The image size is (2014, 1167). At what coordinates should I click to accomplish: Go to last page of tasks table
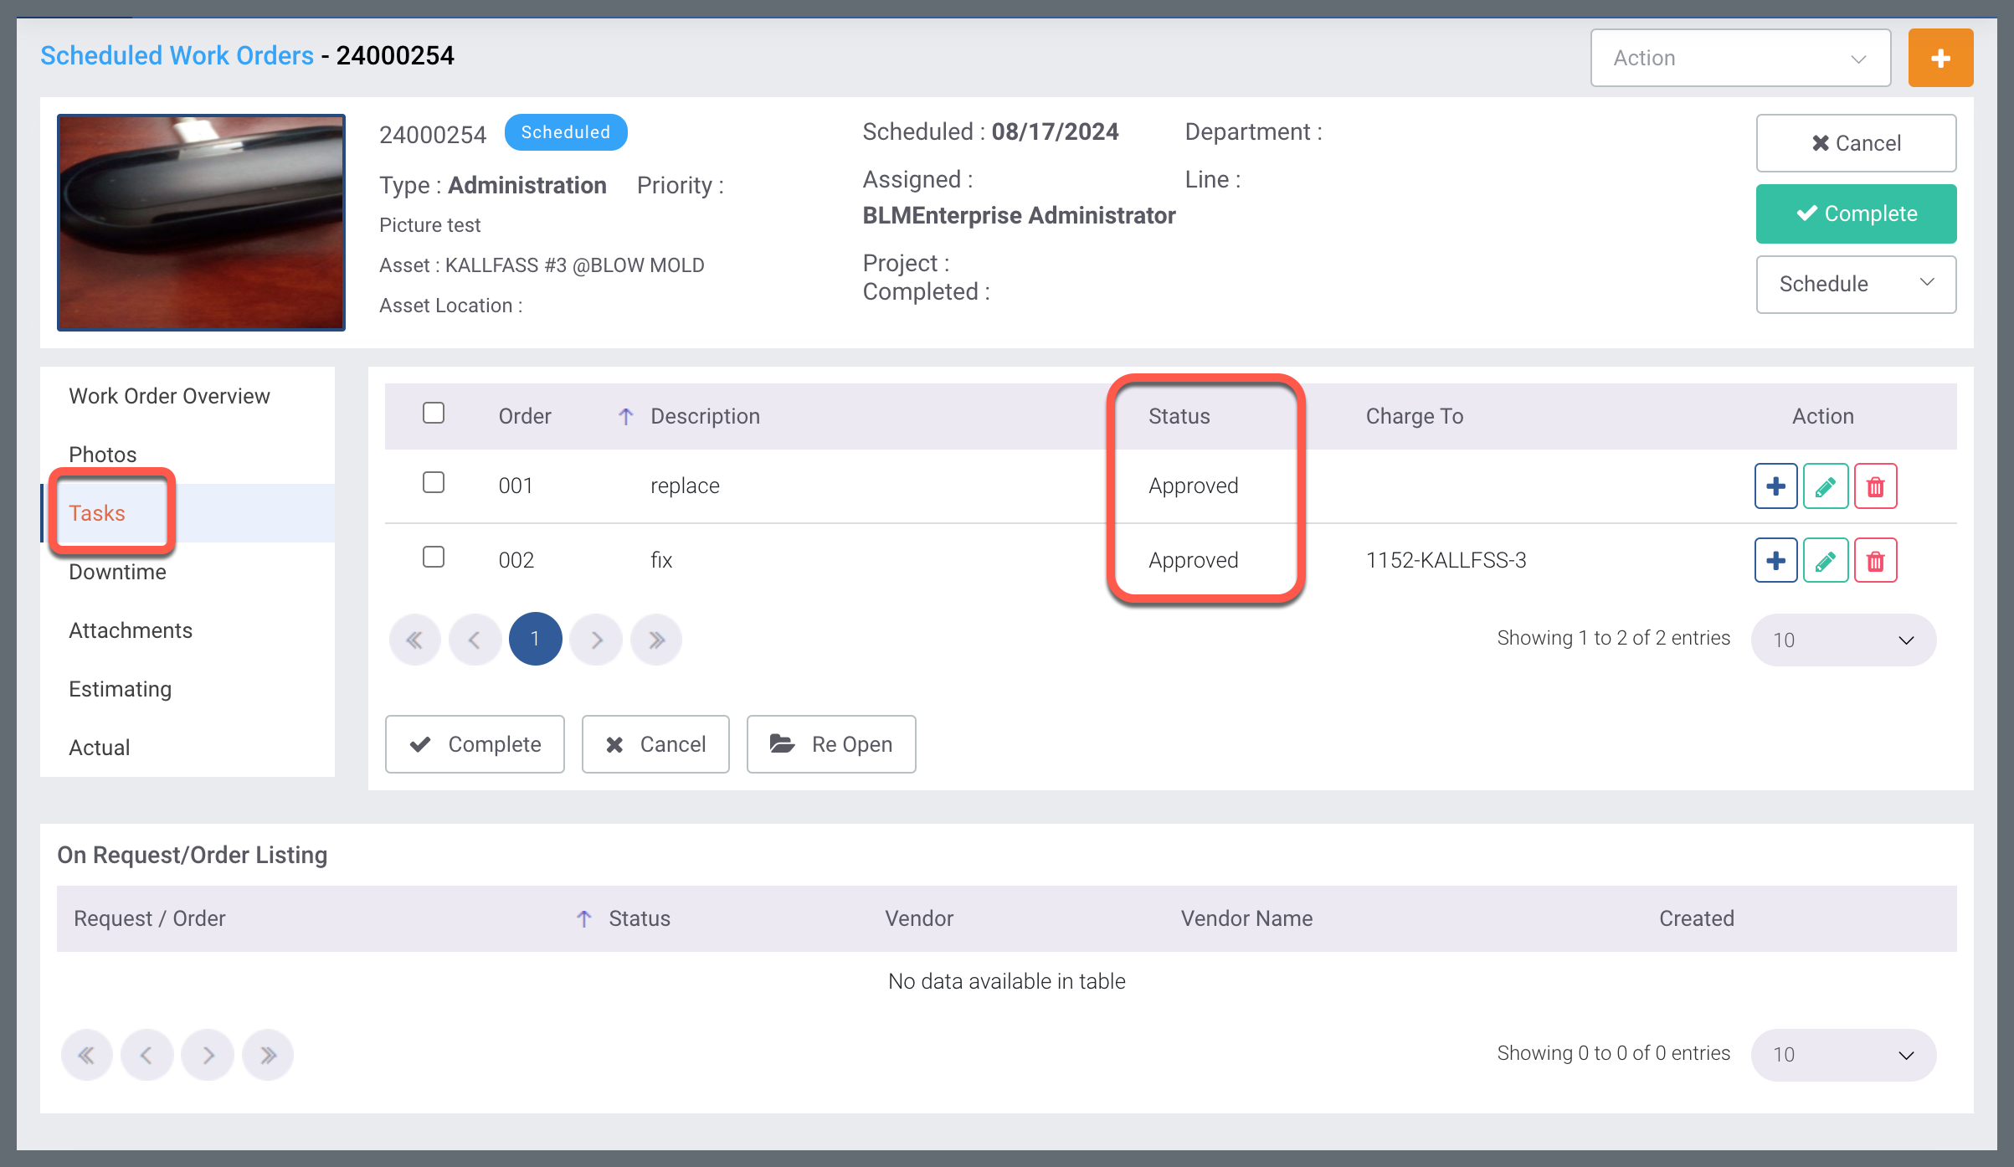656,640
